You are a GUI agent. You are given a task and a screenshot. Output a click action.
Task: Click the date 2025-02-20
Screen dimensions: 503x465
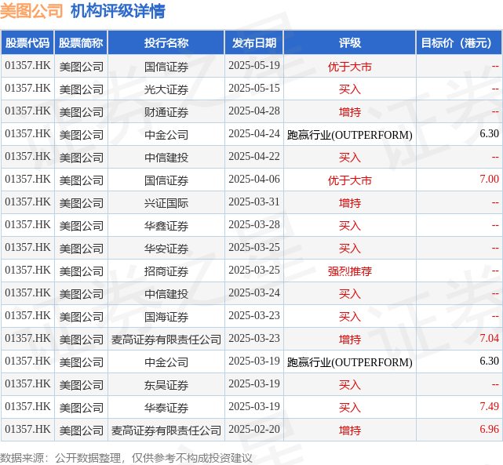(x=254, y=430)
